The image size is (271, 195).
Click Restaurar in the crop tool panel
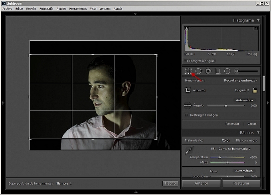(x=232, y=124)
